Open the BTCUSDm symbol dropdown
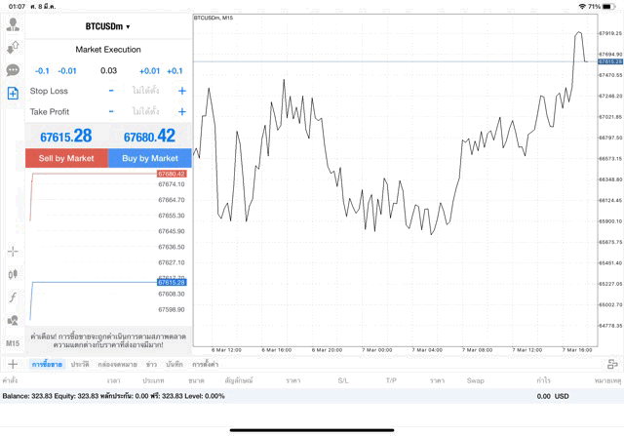 [x=108, y=26]
